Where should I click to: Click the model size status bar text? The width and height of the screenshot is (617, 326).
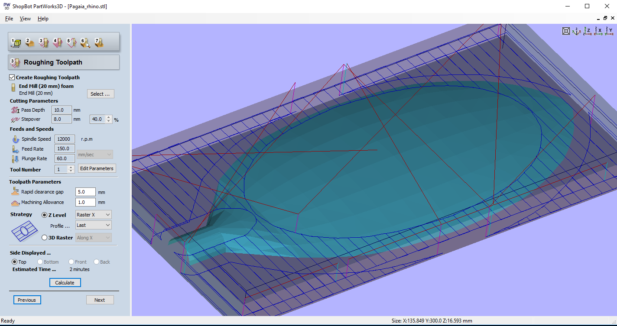coord(432,321)
